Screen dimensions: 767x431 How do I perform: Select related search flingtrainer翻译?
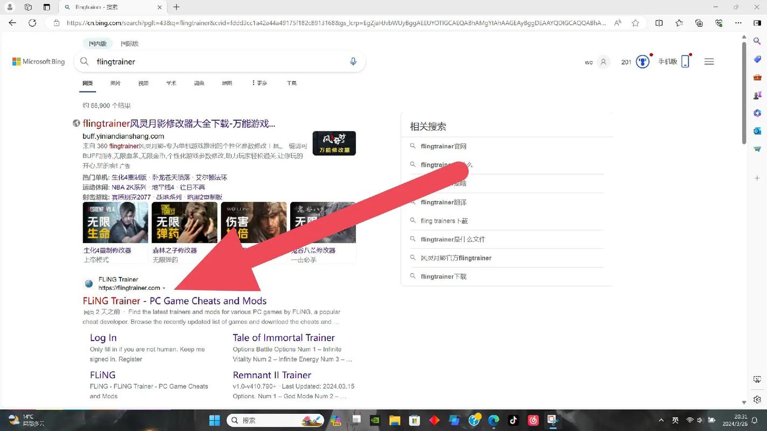coord(443,202)
